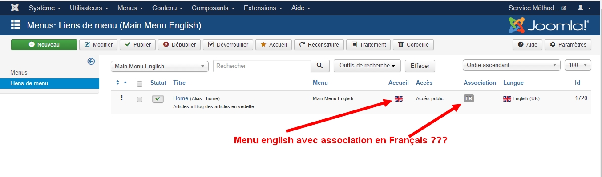The height and width of the screenshot is (177, 602).
Task: Sort by Id column header
Action: click(578, 83)
